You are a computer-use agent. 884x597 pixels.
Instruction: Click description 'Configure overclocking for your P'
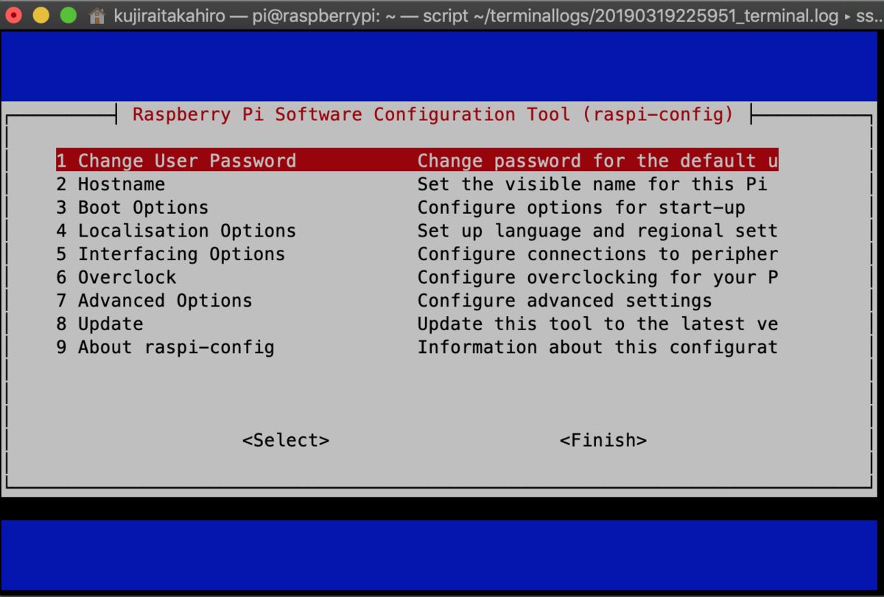coord(597,277)
